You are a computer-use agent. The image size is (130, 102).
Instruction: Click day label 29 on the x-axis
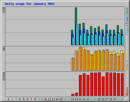114,99
